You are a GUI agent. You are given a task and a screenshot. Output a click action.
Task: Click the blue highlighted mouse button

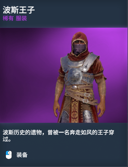tap(7, 153)
